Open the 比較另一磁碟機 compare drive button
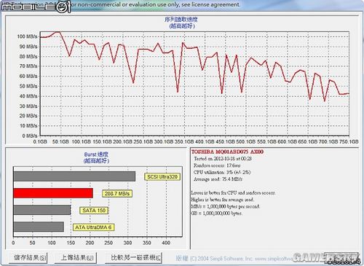The width and height of the screenshot is (364, 266). [133, 257]
